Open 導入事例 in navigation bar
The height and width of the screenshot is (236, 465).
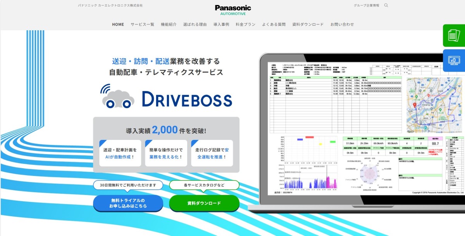221,24
